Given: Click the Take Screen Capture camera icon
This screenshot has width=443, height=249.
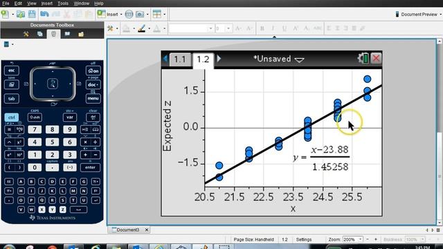Looking at the screenshot, I should (x=140, y=14).
